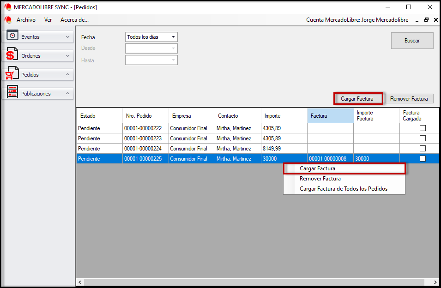Click Importe 4305,89 in the 00001-00000222 row
The height and width of the screenshot is (288, 441).
click(284, 128)
